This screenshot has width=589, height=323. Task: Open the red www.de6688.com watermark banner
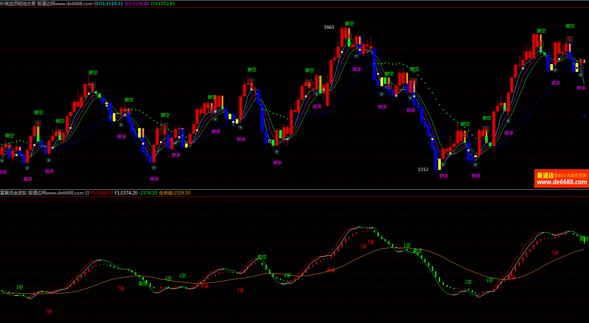(x=561, y=179)
